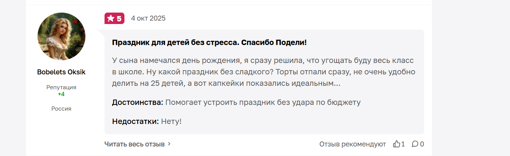Click the like count number 1
Image resolution: width=510 pixels, height=156 pixels.
(403, 144)
